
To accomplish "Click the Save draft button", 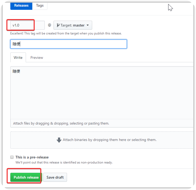I will (55, 177).
